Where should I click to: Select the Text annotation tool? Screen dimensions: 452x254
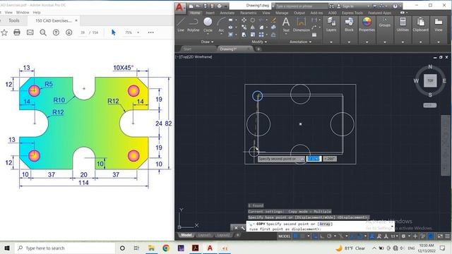click(x=286, y=25)
